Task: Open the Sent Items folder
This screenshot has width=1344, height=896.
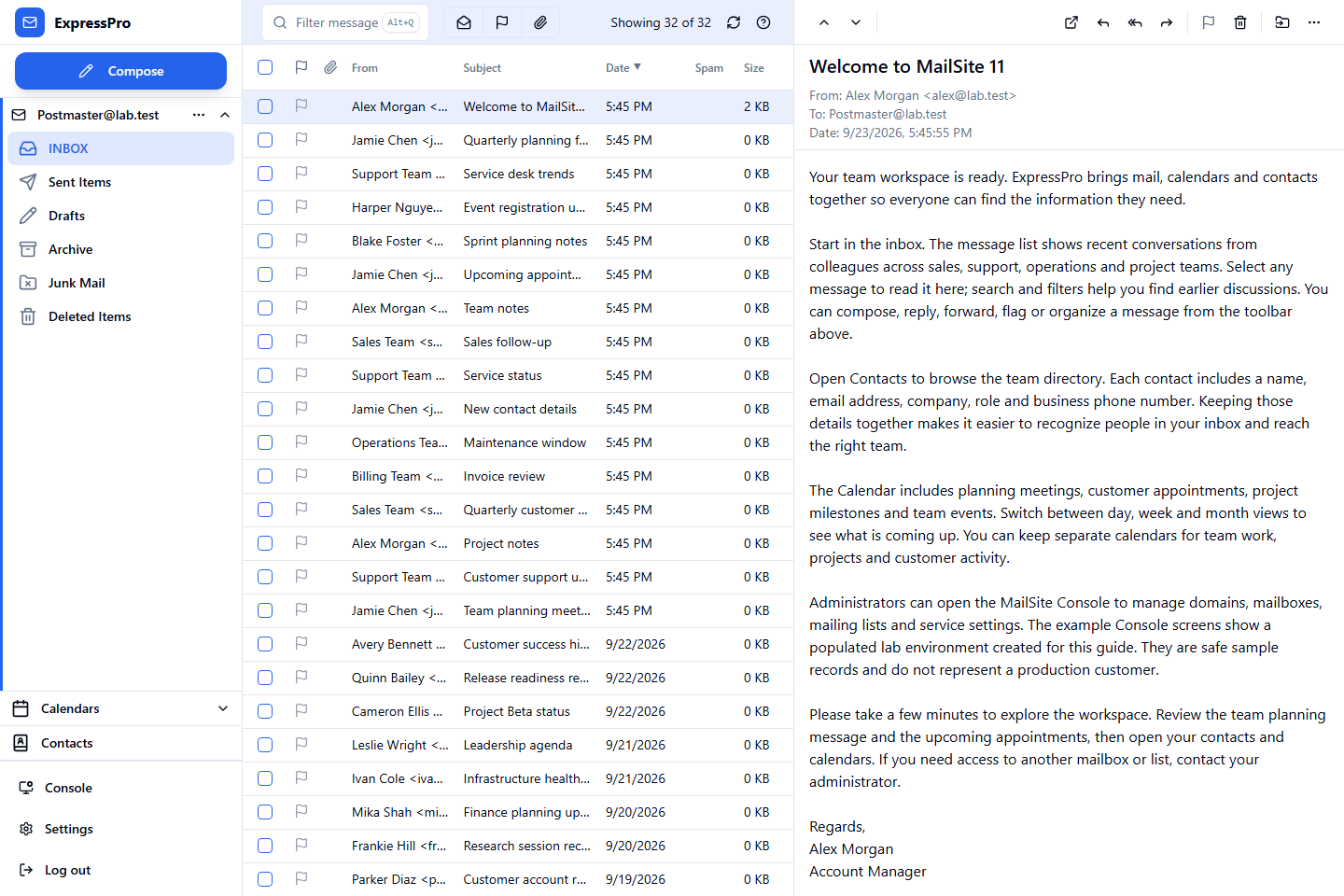Action: pos(120,182)
